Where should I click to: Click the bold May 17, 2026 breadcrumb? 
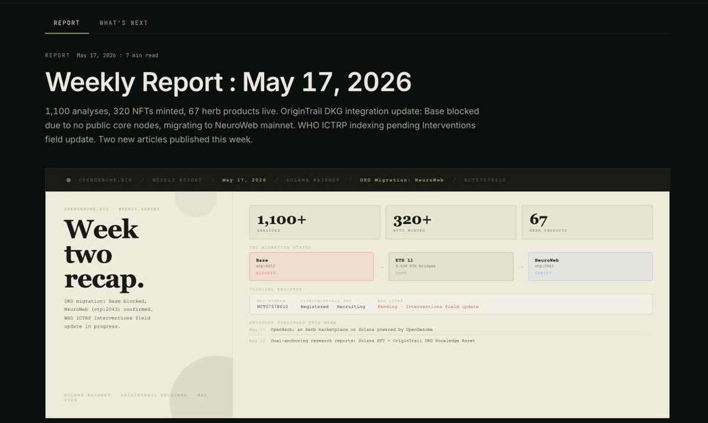[x=244, y=180]
